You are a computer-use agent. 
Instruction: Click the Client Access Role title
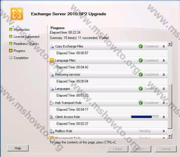pos(67,117)
